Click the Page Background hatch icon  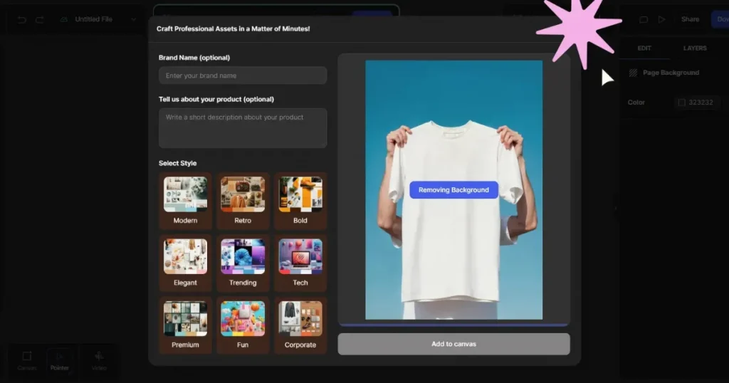[633, 73]
